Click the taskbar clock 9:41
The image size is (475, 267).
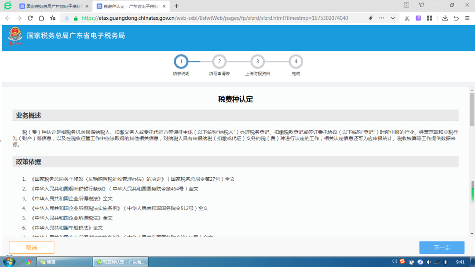pyautogui.click(x=460, y=262)
